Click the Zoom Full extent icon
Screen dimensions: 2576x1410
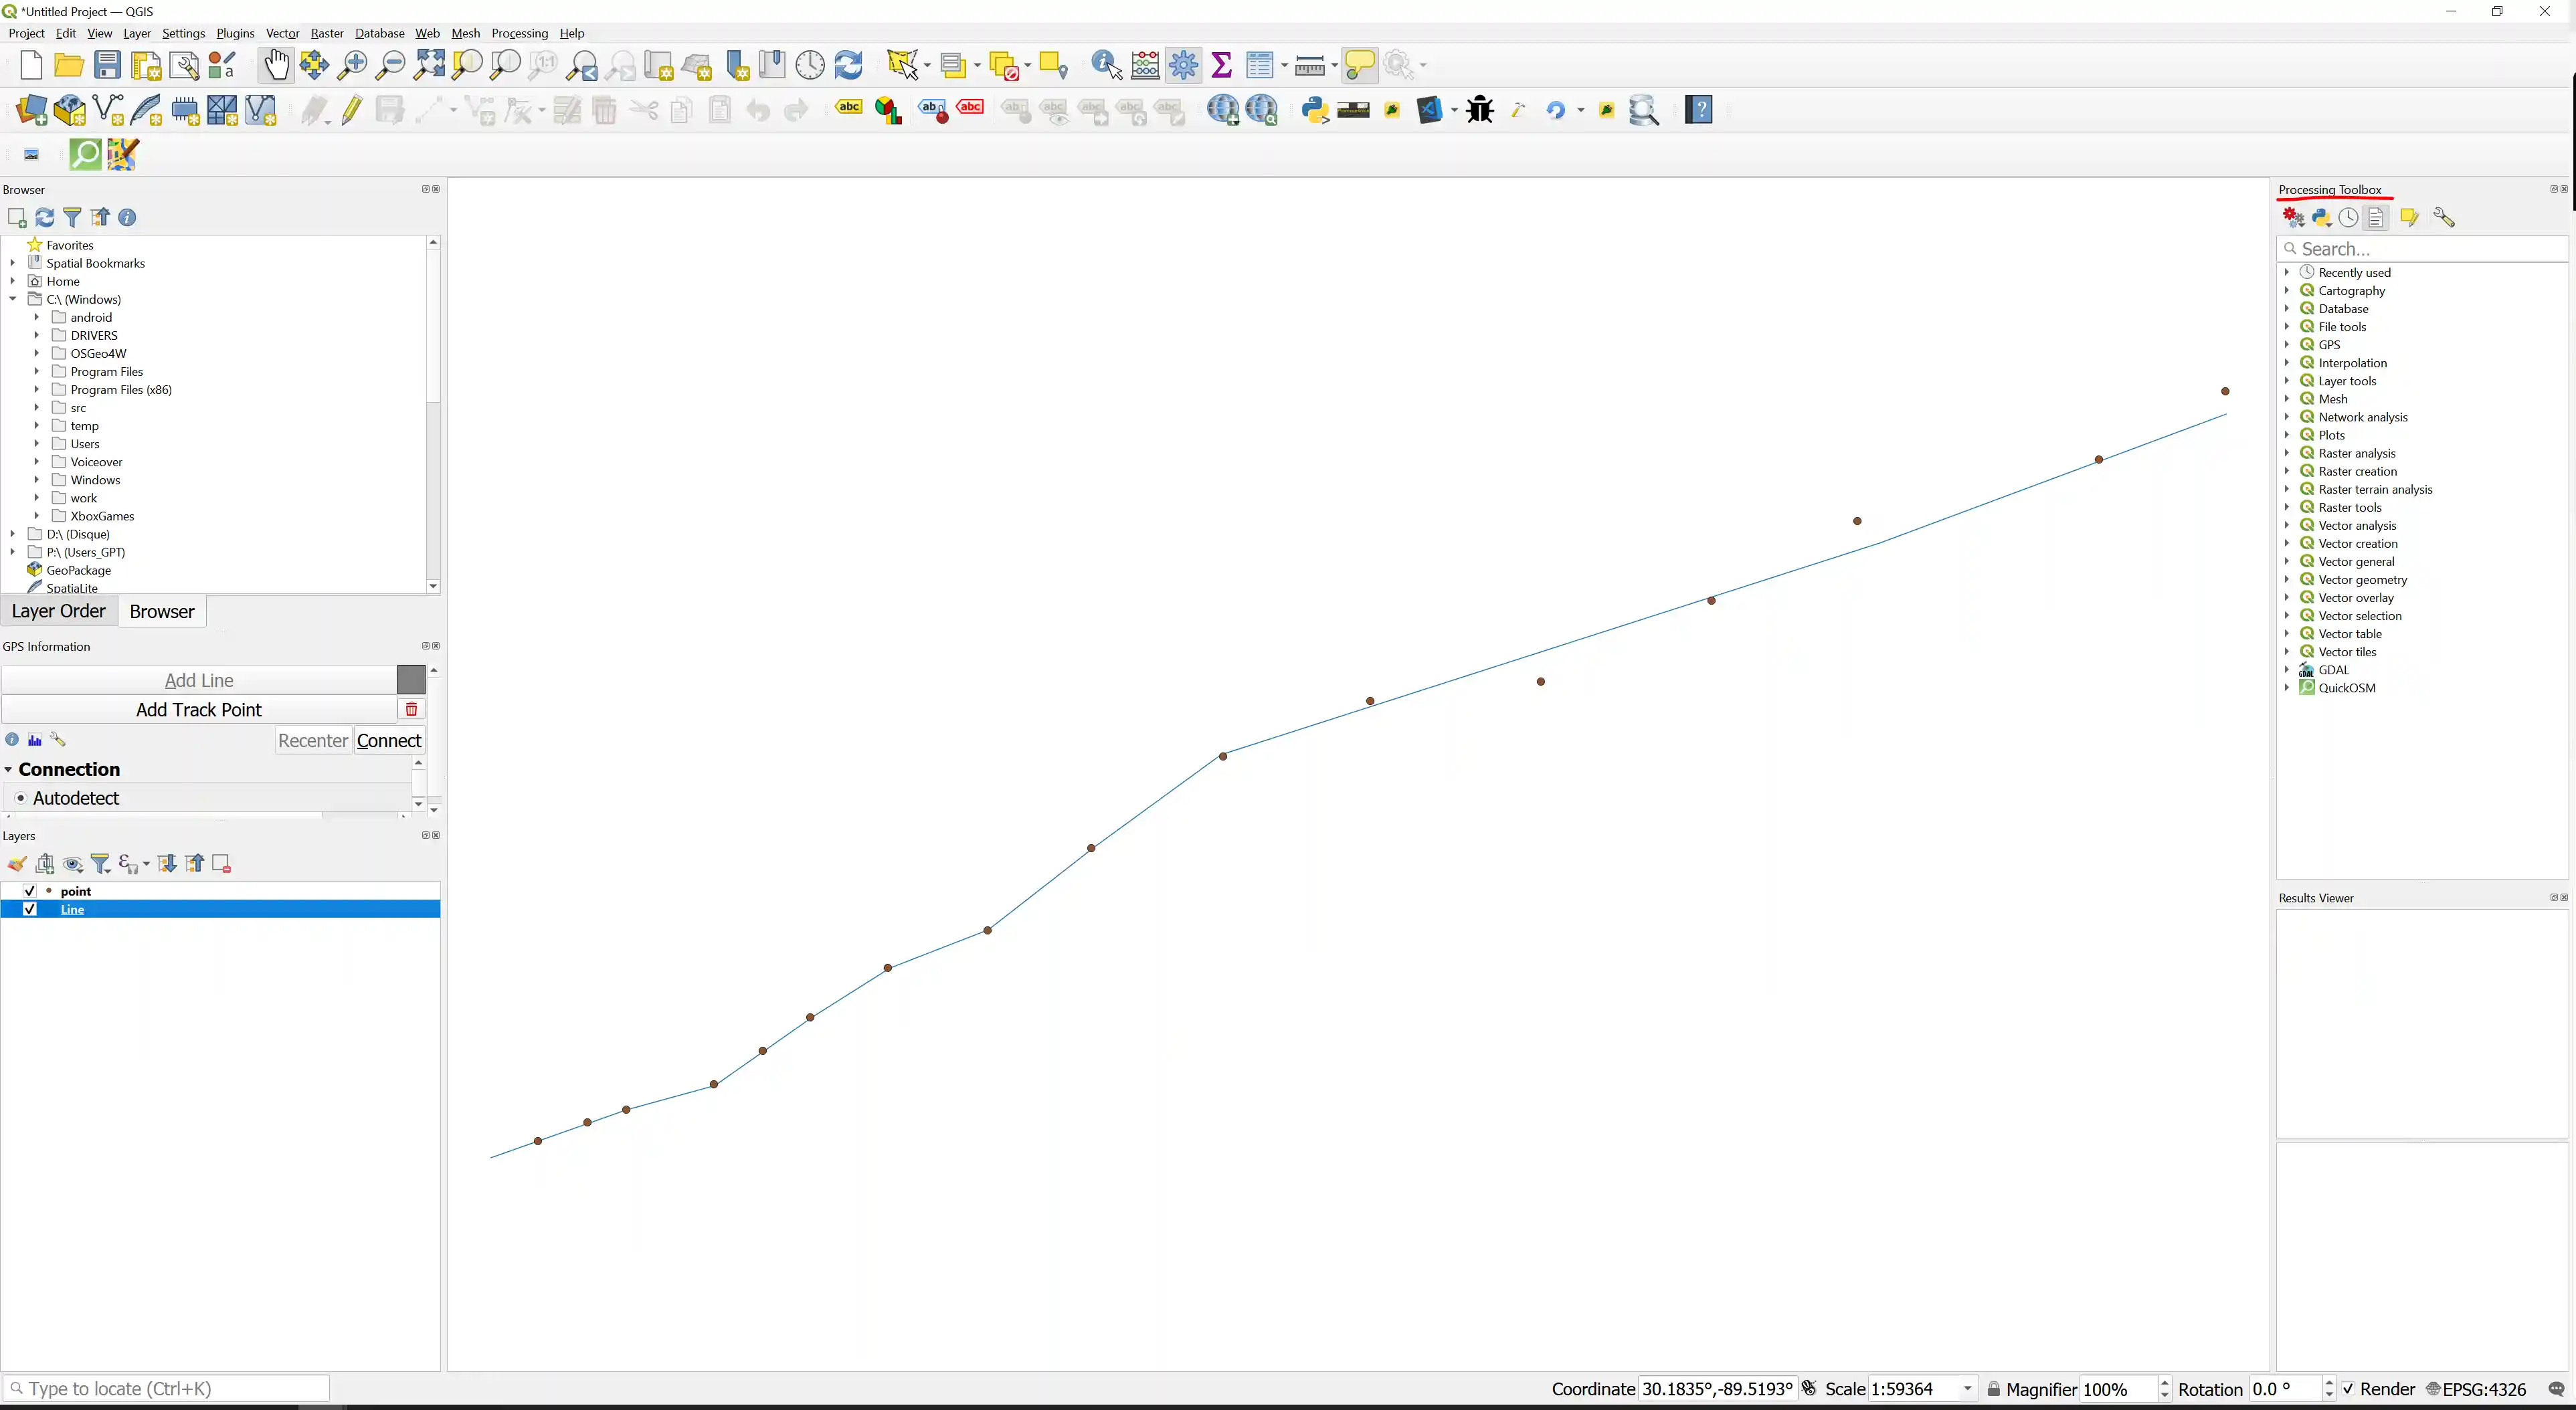(429, 65)
